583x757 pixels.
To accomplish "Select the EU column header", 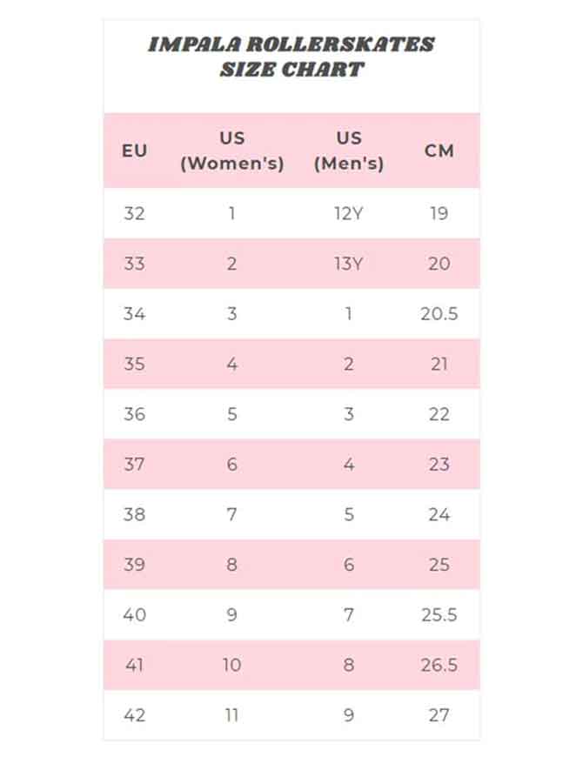I will [134, 151].
